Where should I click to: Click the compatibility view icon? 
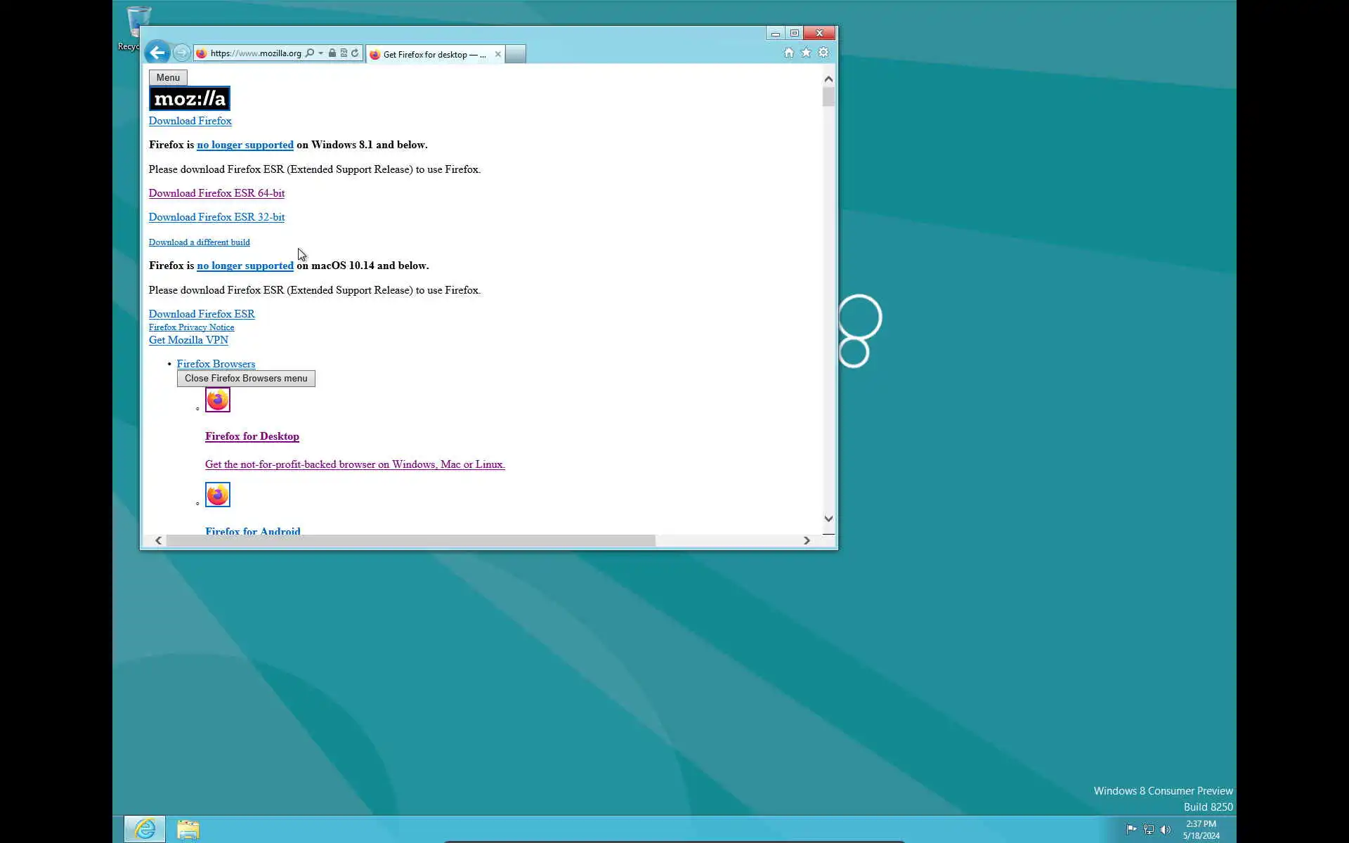344,53
